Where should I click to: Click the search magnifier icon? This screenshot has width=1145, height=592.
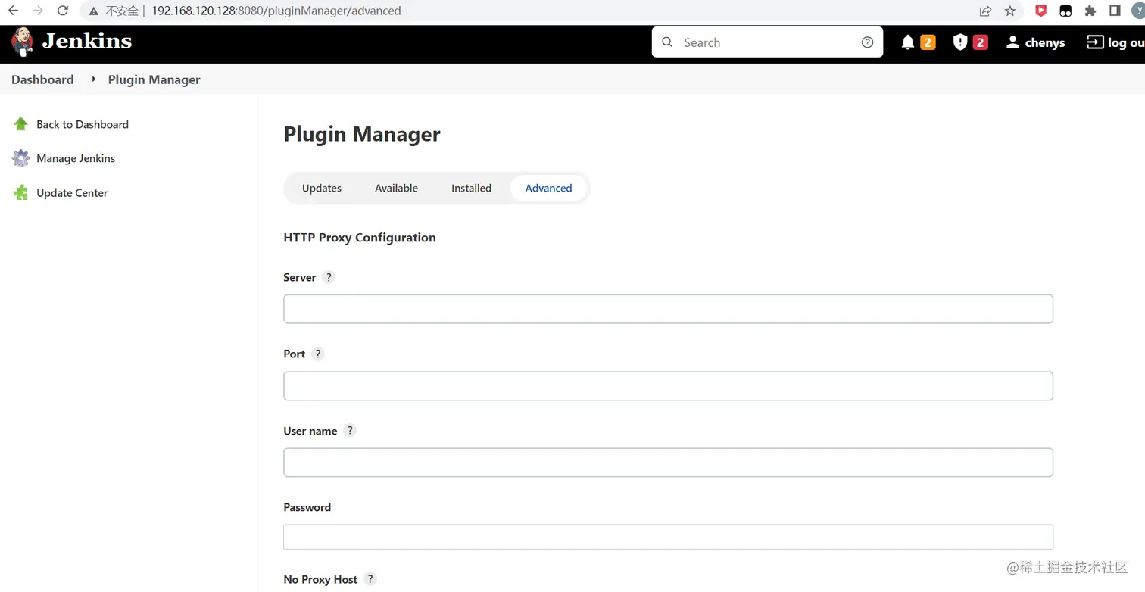pyautogui.click(x=667, y=42)
